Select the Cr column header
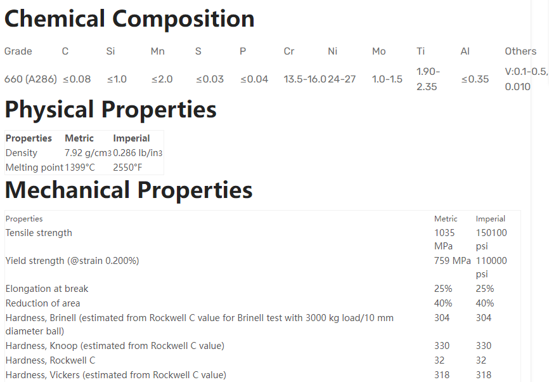 (x=289, y=51)
